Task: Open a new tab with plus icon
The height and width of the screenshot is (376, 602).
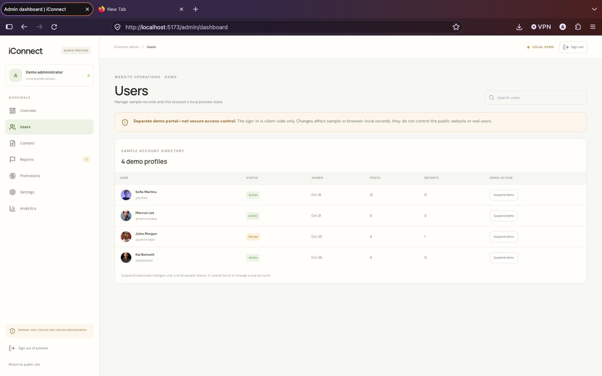Action: pos(196,9)
